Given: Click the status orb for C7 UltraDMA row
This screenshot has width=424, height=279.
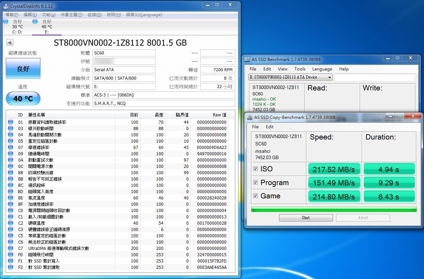Looking at the screenshot, I should [11, 248].
